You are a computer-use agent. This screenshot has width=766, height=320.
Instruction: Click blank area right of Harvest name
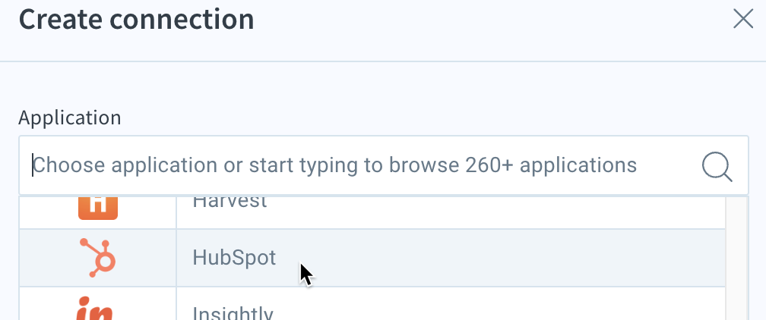click(489, 212)
